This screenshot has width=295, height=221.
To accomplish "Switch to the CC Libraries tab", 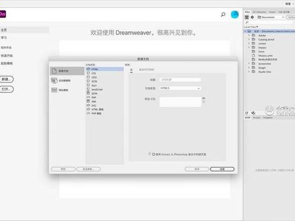I will point(259,12).
